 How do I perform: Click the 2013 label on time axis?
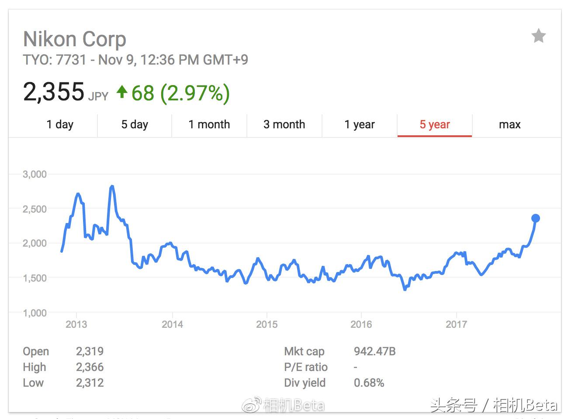click(x=76, y=324)
